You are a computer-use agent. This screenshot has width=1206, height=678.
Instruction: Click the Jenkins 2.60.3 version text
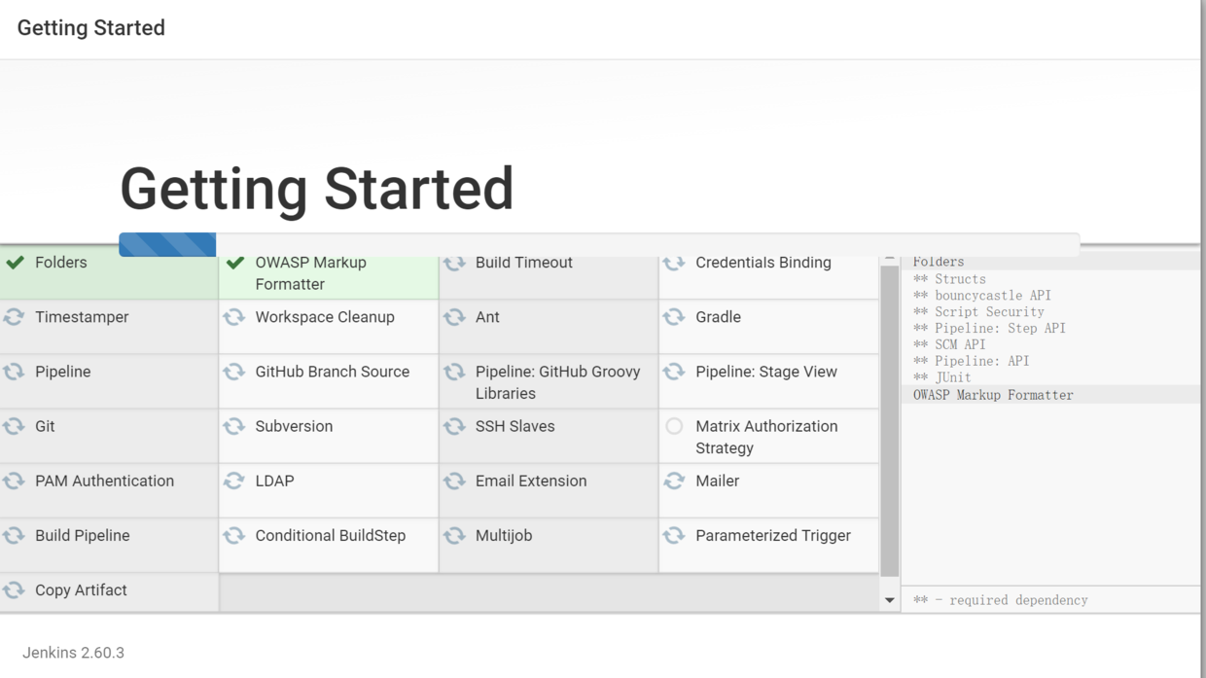coord(74,653)
